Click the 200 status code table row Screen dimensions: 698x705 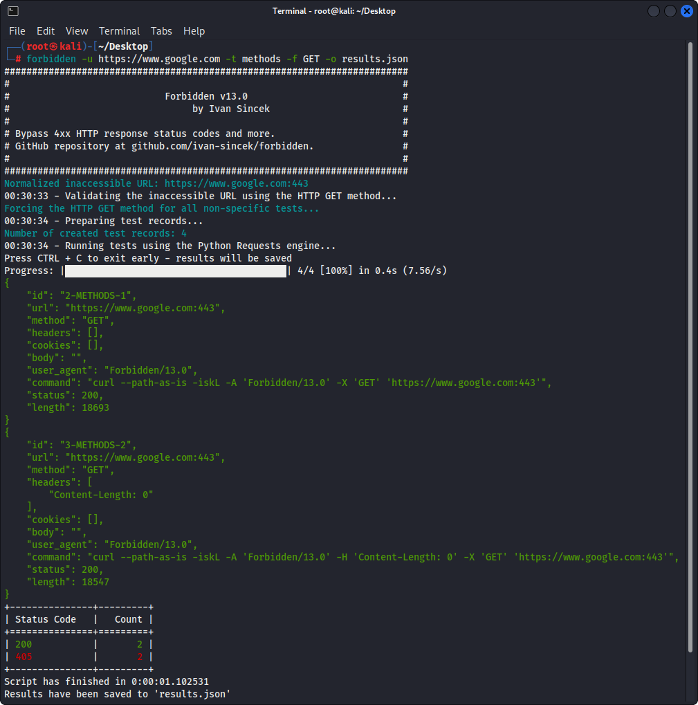pyautogui.click(x=78, y=644)
